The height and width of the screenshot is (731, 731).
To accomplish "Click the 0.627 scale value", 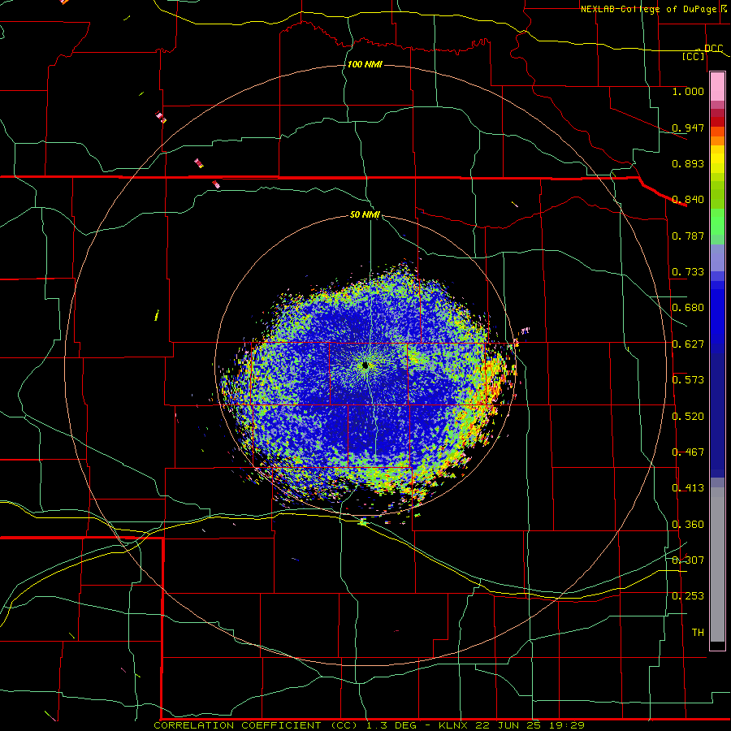I will click(x=688, y=344).
